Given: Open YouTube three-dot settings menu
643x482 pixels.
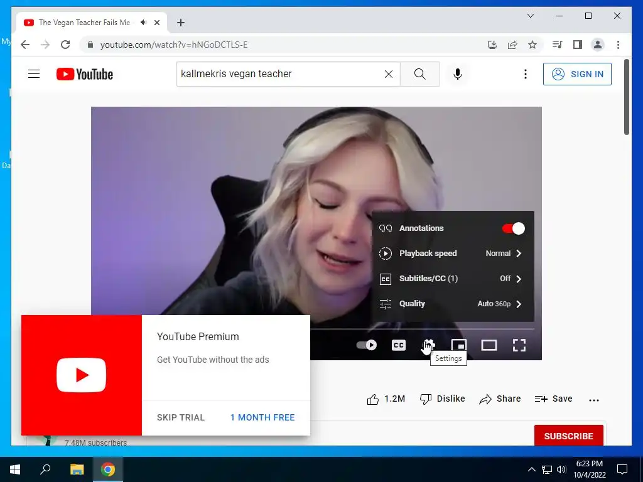Looking at the screenshot, I should (526, 74).
